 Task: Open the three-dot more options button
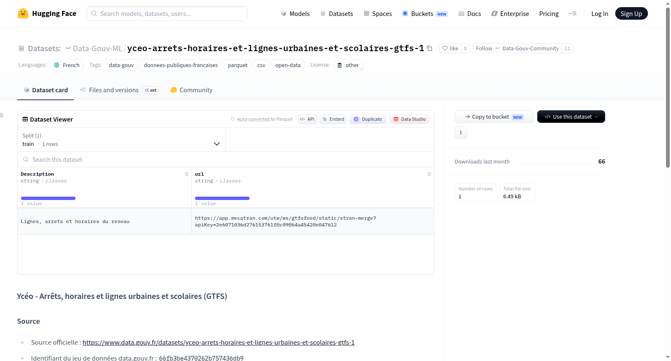tap(461, 132)
